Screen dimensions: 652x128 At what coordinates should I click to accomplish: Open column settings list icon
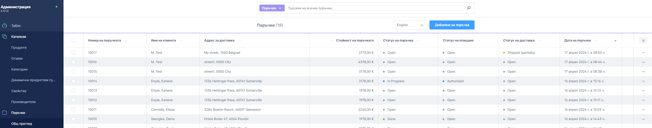click(x=643, y=40)
